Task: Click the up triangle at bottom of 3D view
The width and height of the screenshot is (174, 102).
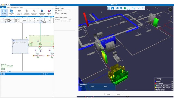Action: [x=126, y=89]
